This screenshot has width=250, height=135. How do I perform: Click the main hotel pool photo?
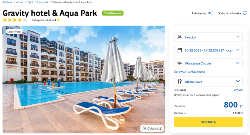(84, 79)
